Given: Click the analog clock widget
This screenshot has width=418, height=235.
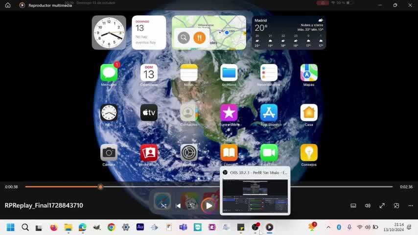Looking at the screenshot, I should pyautogui.click(x=109, y=32).
